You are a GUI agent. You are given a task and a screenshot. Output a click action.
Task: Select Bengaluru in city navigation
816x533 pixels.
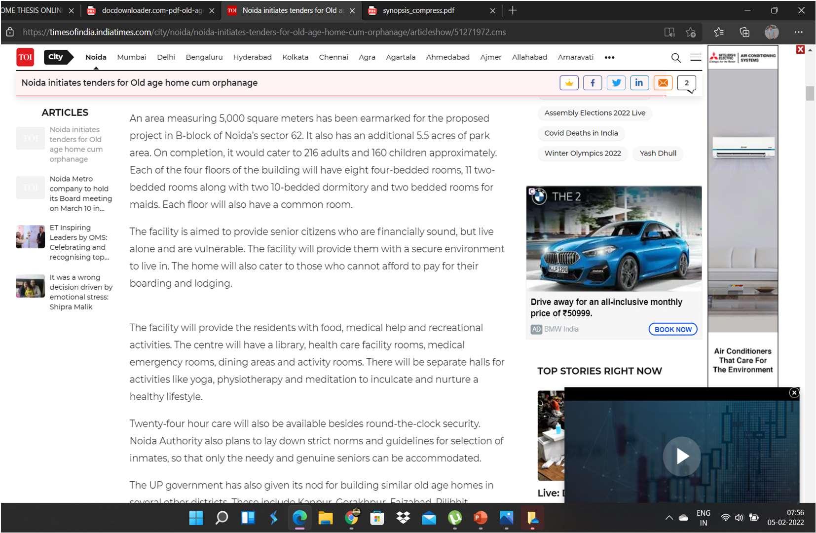point(204,57)
